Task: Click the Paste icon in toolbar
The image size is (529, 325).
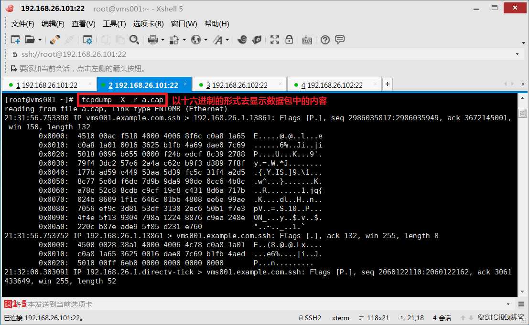Action: [x=120, y=40]
